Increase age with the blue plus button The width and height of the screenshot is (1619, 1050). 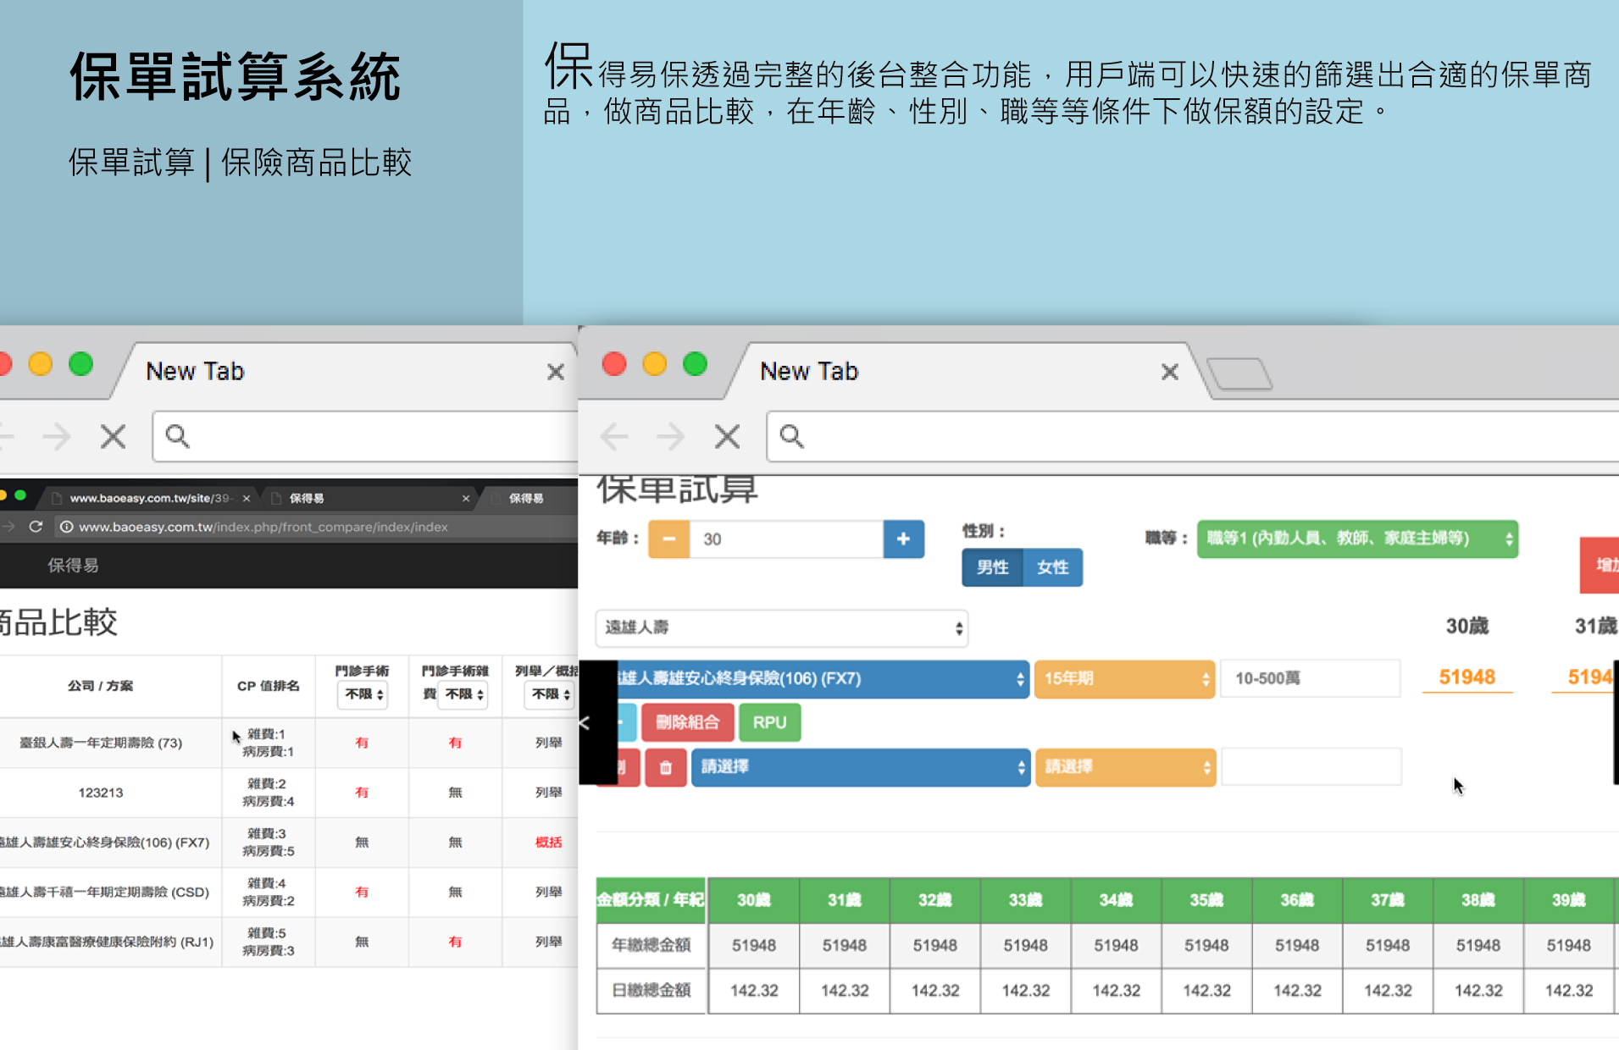[903, 539]
